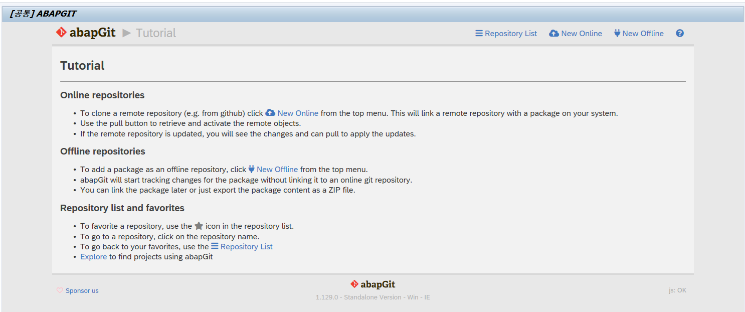Click the '[공통] ABAPGIT' window title

pyautogui.click(x=43, y=14)
